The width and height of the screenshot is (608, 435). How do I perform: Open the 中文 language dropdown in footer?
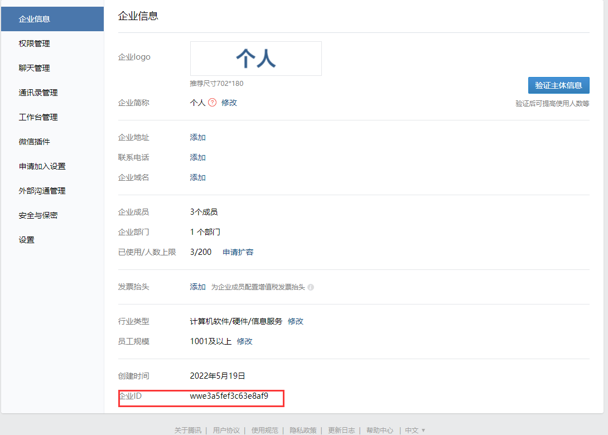(415, 430)
